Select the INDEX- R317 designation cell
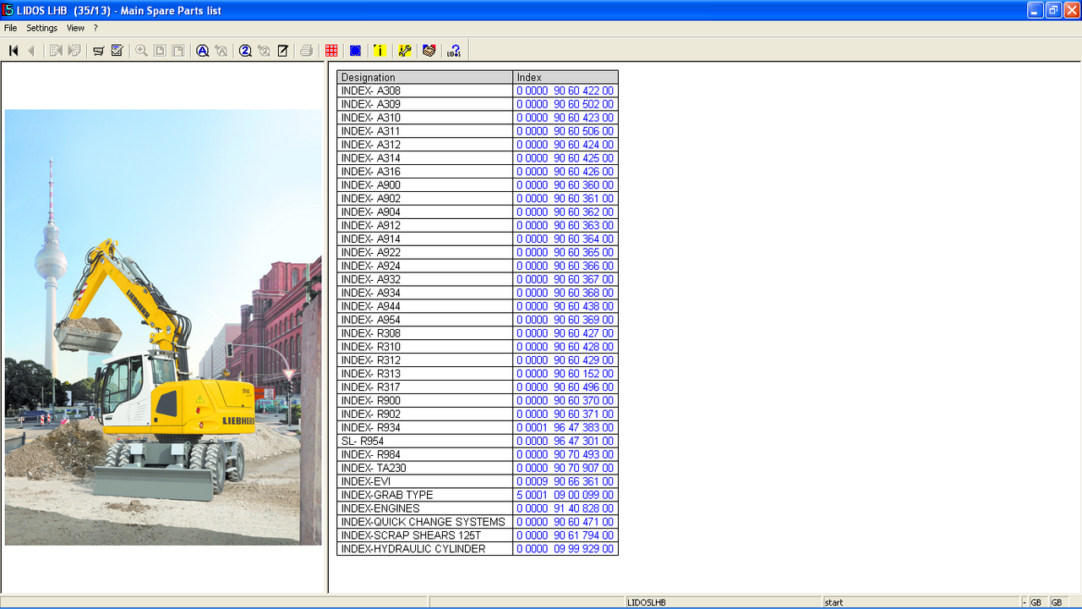This screenshot has width=1082, height=609. [x=424, y=387]
